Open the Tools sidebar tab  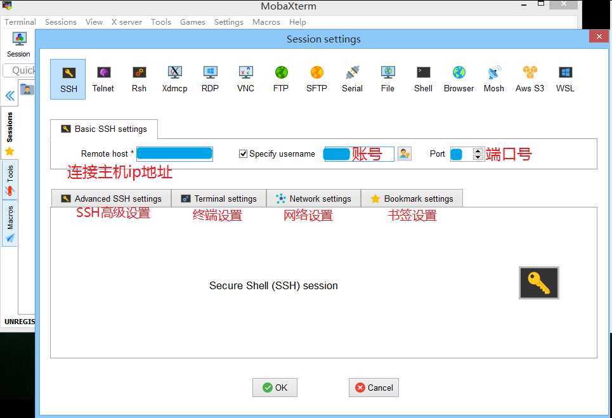[10, 180]
